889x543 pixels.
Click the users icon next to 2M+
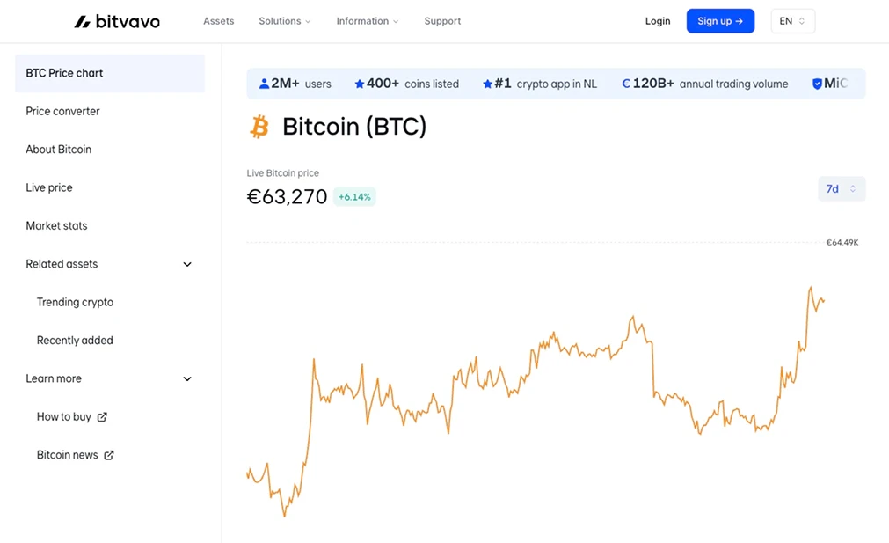point(264,83)
